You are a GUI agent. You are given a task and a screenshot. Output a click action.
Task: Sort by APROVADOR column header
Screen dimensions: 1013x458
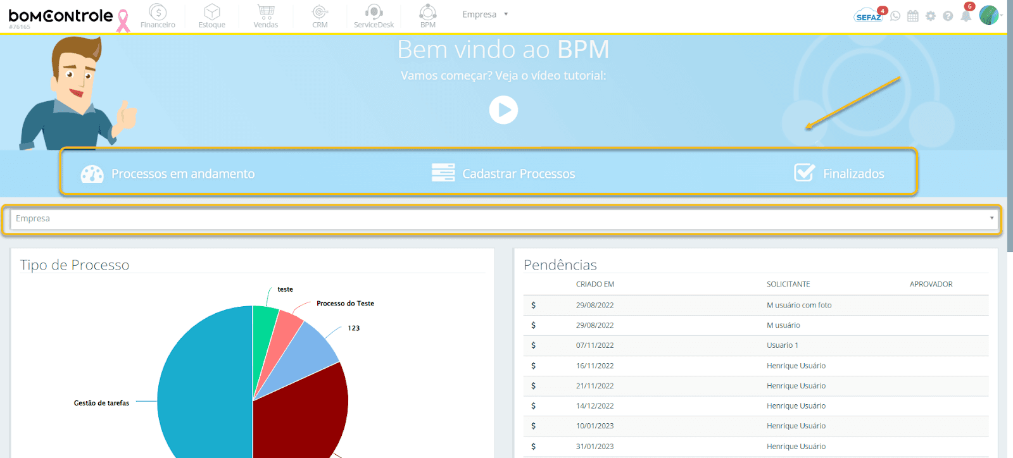click(x=931, y=284)
